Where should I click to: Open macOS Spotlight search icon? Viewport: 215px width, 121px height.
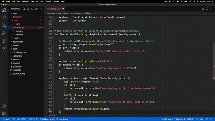coord(194,1)
